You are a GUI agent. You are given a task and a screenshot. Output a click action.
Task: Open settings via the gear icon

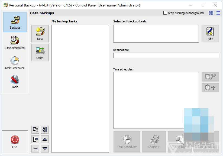211,13
